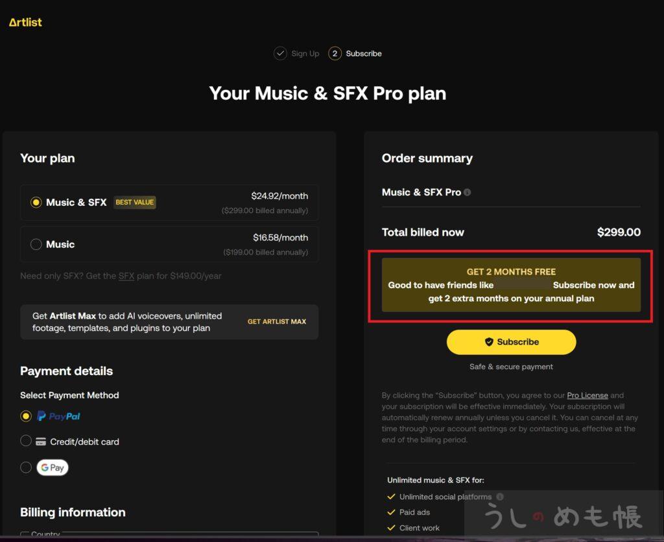Screen dimensions: 664x542
Task: Click info icon next to Unlimited social platforms
Action: [500, 497]
